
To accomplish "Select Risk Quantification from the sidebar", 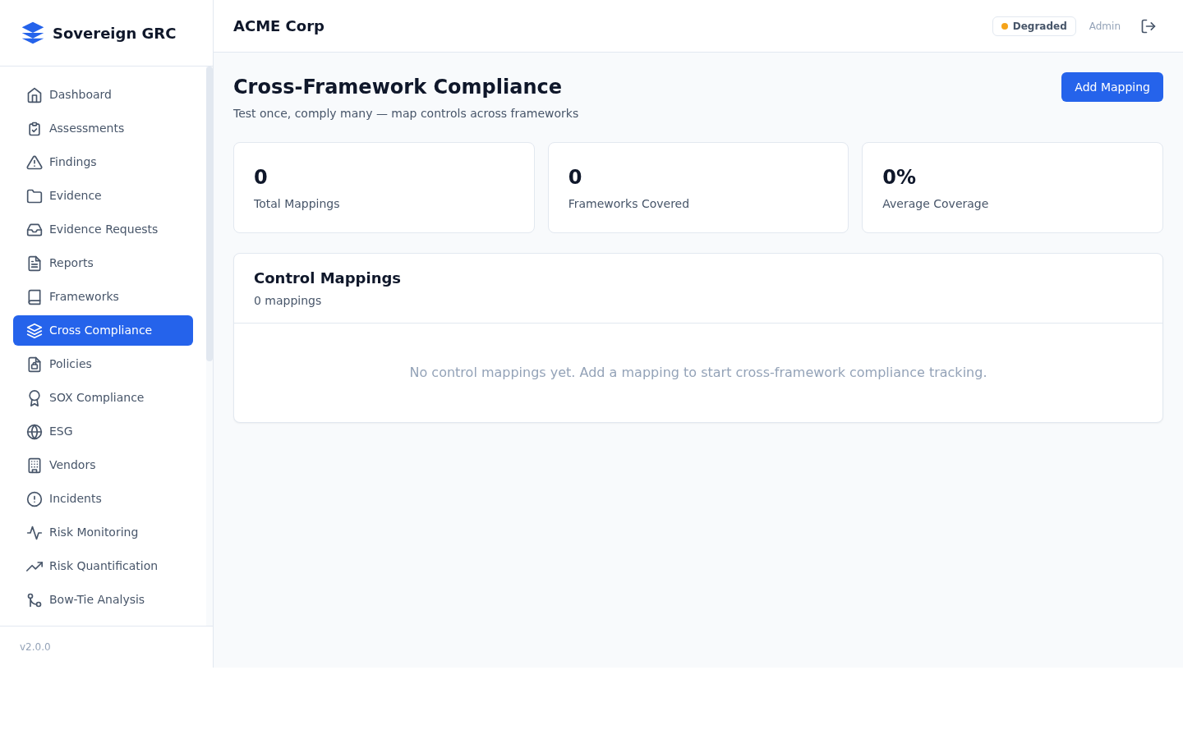I will click(104, 566).
